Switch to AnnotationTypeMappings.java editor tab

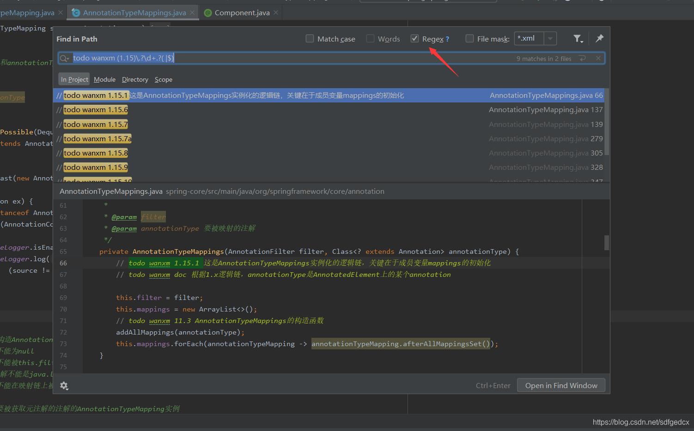[134, 13]
